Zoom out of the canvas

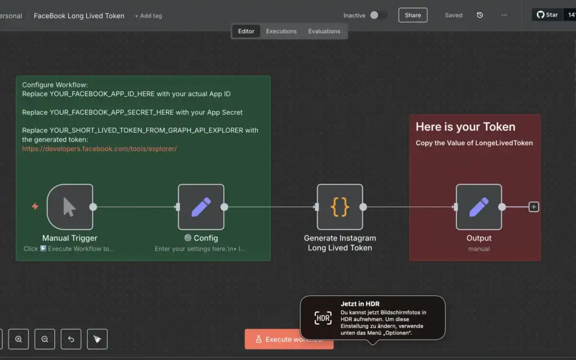coord(45,339)
